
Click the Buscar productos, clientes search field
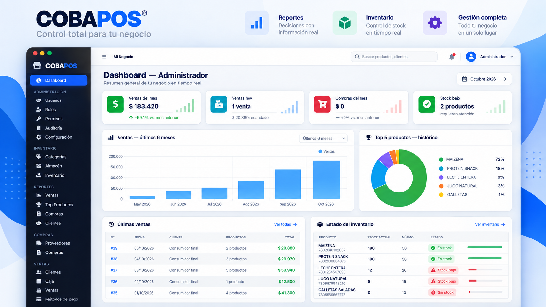tap(394, 57)
